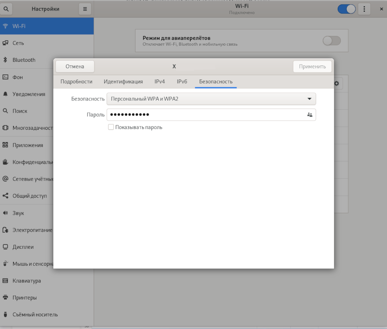Click the password storage options icon

[310, 115]
